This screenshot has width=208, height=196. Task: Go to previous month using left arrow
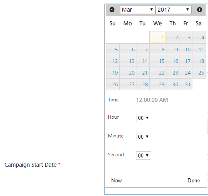[112, 10]
